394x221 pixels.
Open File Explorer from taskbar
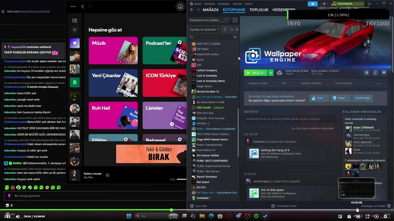tap(202, 216)
